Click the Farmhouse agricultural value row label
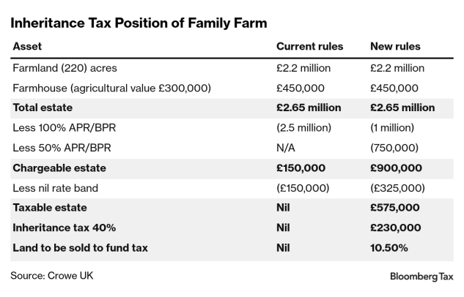464x297 pixels. coord(111,88)
